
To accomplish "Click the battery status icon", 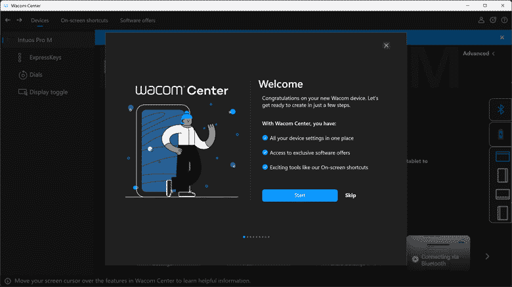I will [501, 134].
